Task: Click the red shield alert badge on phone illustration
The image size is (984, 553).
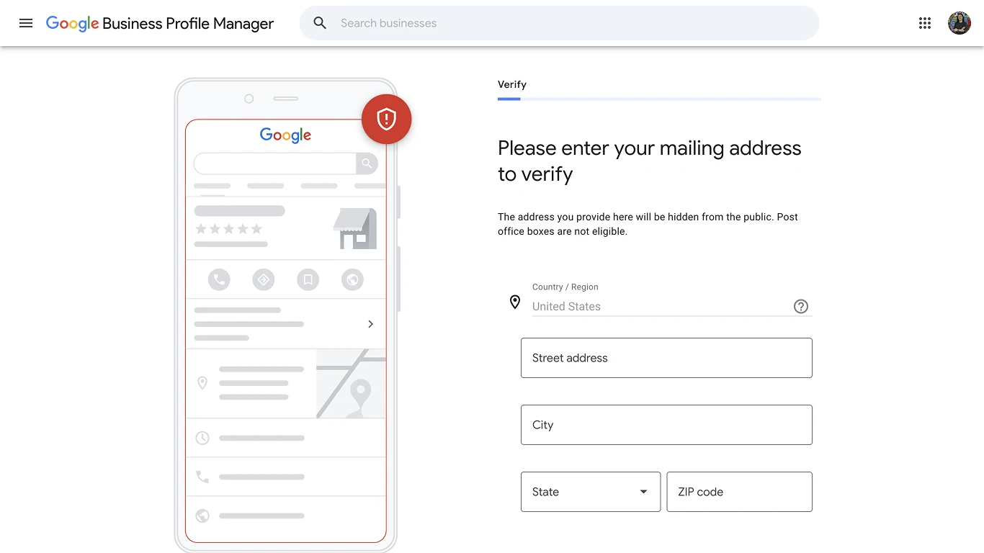Action: [x=386, y=119]
